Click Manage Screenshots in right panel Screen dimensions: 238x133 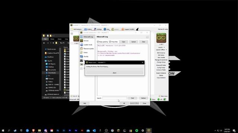click(x=161, y=60)
